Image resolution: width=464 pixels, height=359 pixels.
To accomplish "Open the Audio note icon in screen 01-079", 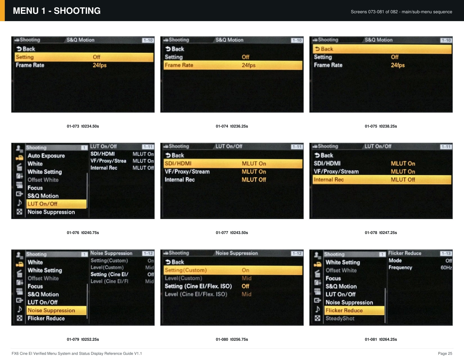I will tap(19, 309).
